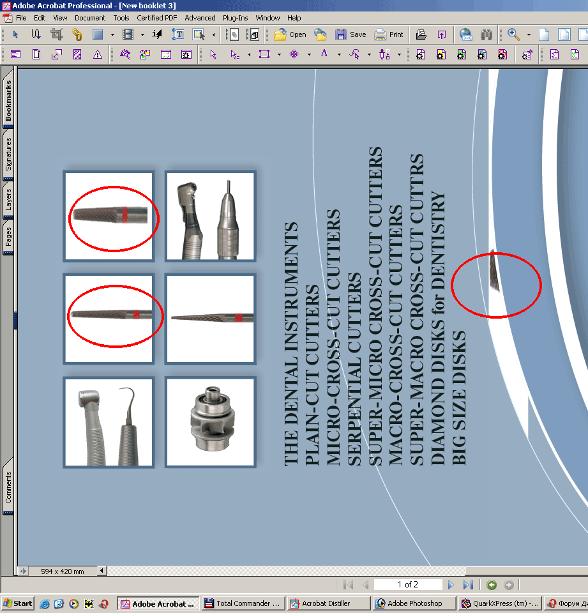The height and width of the screenshot is (613, 588).
Task: Click the purple path edit cursor tool
Action: (354, 54)
